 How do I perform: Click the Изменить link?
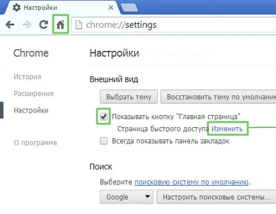coord(227,129)
